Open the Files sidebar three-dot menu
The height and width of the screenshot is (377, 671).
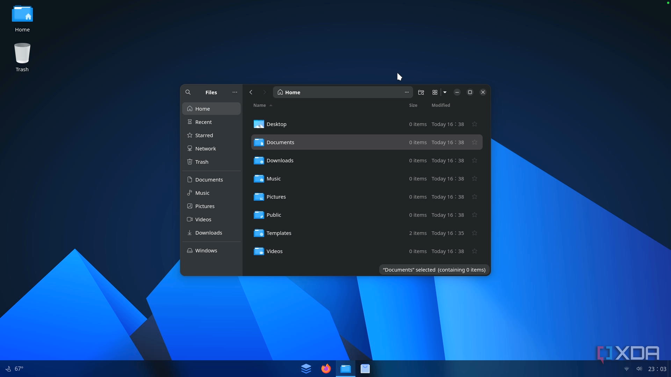235,92
